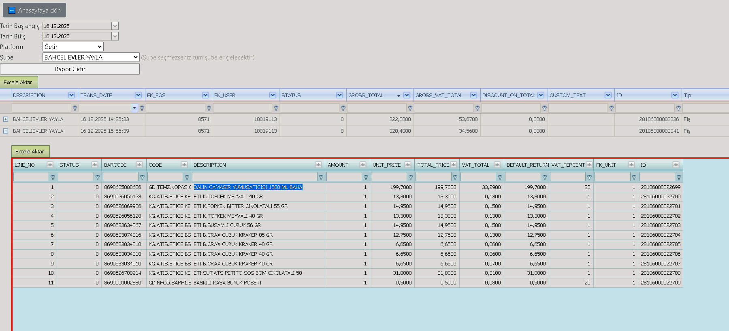Screen dimensions: 729x331
Task: Click the Rapor Getir button
Action: (70, 69)
